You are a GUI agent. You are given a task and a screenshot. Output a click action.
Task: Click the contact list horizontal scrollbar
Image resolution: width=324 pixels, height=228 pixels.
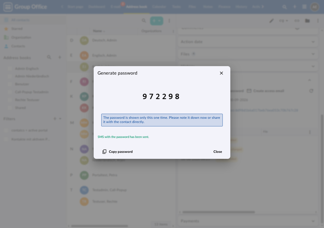click(x=100, y=226)
